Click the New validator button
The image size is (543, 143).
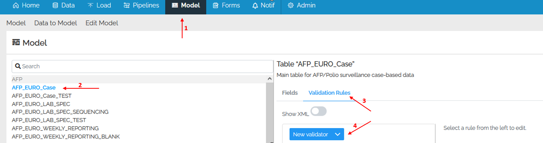[x=317, y=134]
